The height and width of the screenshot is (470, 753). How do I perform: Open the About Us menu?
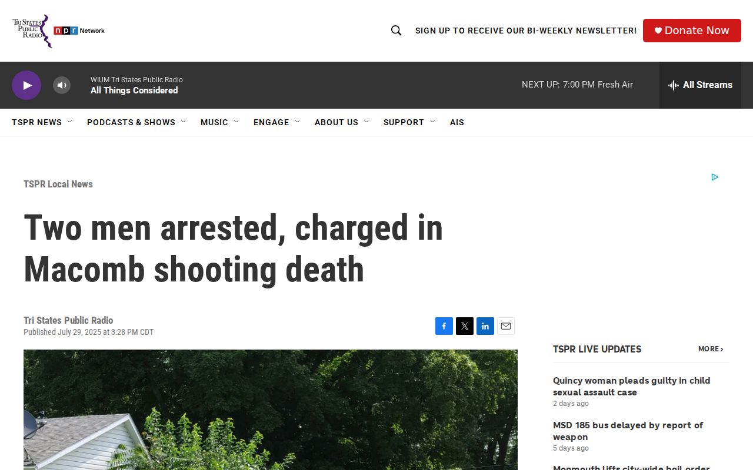coord(336,122)
